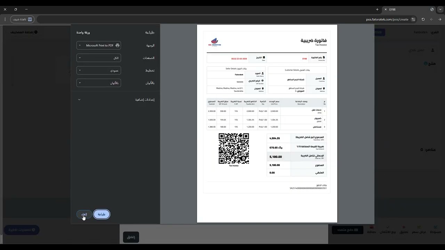Open the browser three-dot menu

tap(5, 19)
